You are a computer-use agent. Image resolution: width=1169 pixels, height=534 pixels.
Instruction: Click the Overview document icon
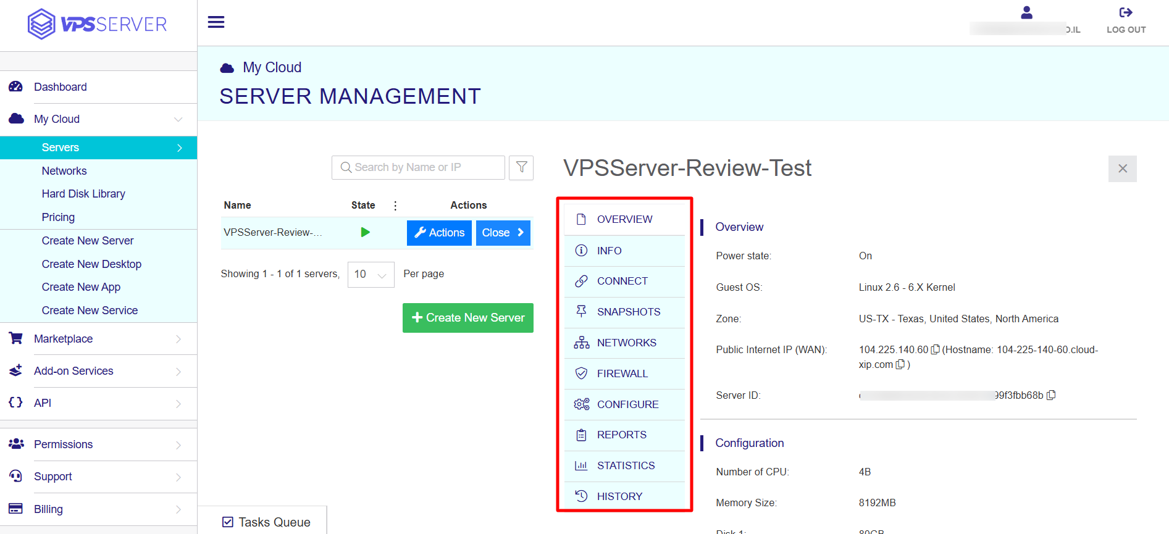[x=581, y=219]
